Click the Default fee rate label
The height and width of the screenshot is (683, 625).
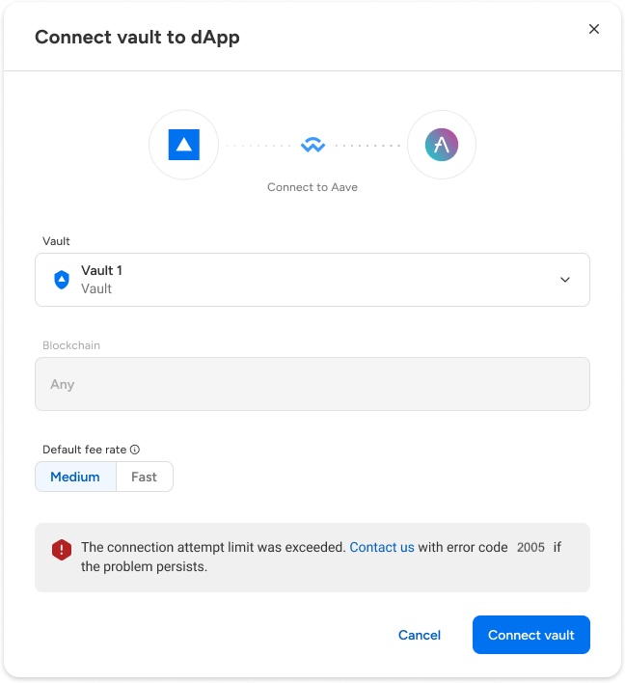[85, 450]
